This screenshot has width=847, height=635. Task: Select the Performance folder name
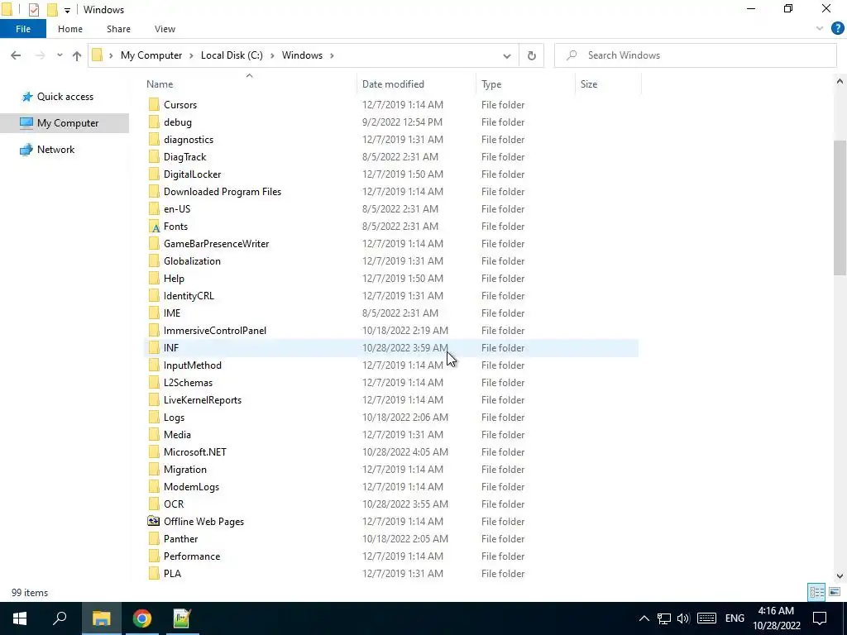tap(192, 556)
